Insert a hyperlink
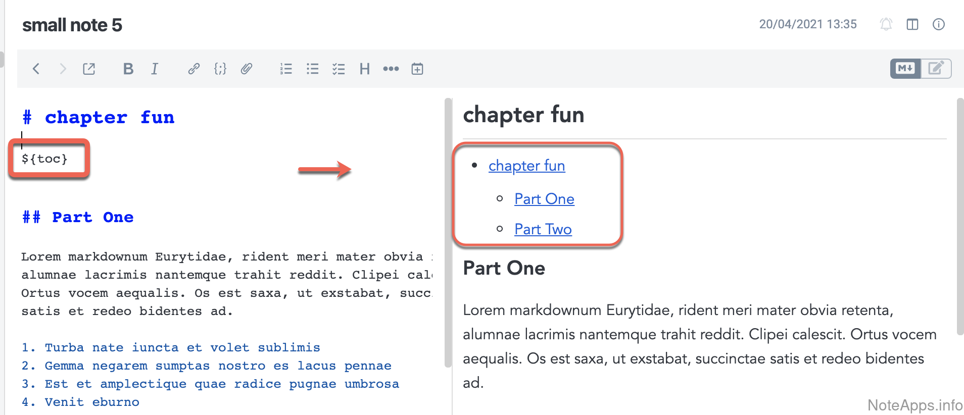Image resolution: width=964 pixels, height=415 pixels. (194, 69)
